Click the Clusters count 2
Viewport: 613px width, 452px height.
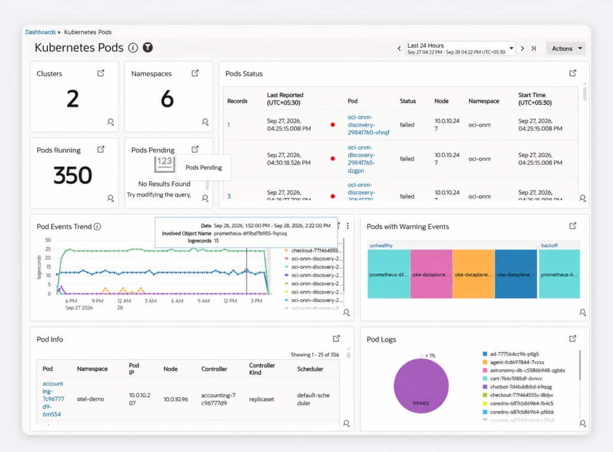(72, 99)
